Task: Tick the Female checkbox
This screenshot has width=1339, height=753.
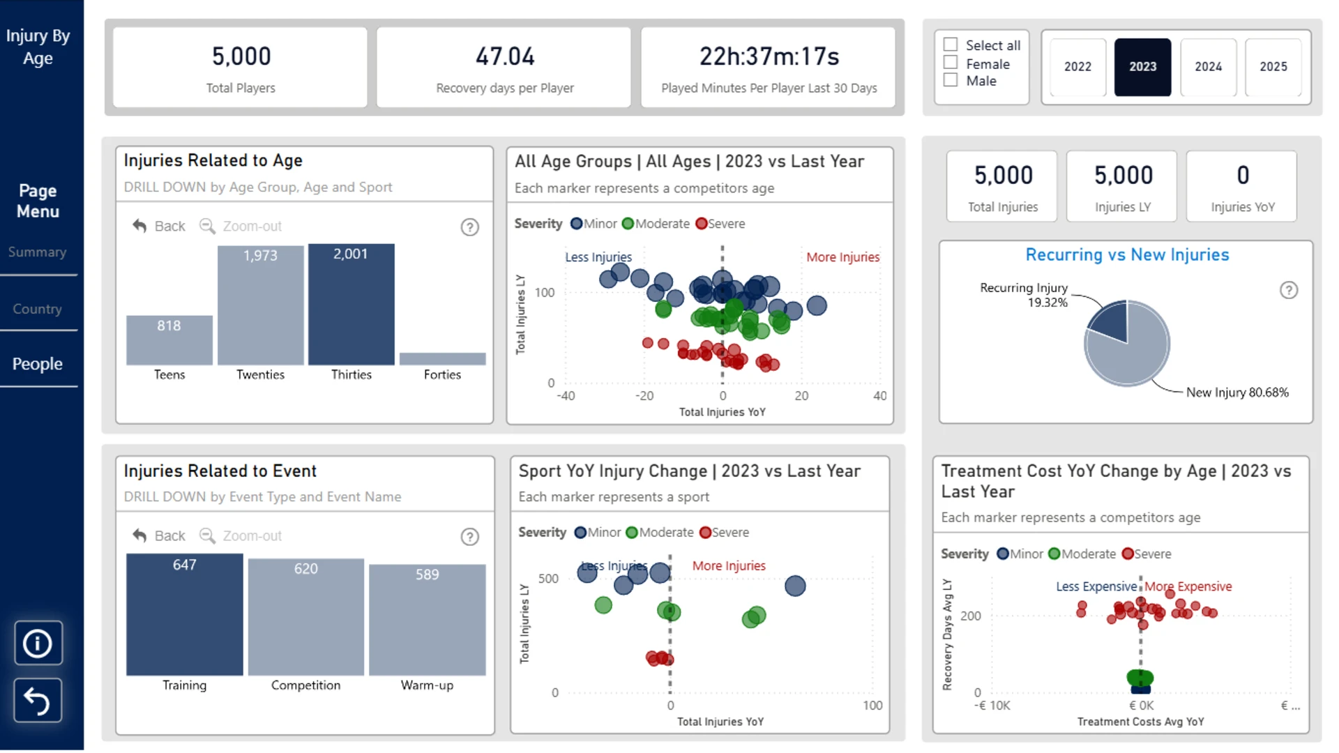Action: [951, 63]
